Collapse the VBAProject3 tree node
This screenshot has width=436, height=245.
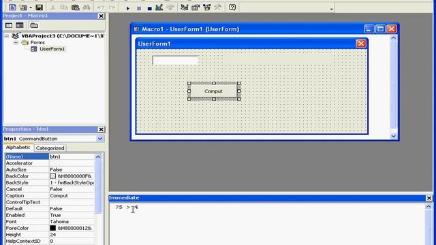click(7, 36)
